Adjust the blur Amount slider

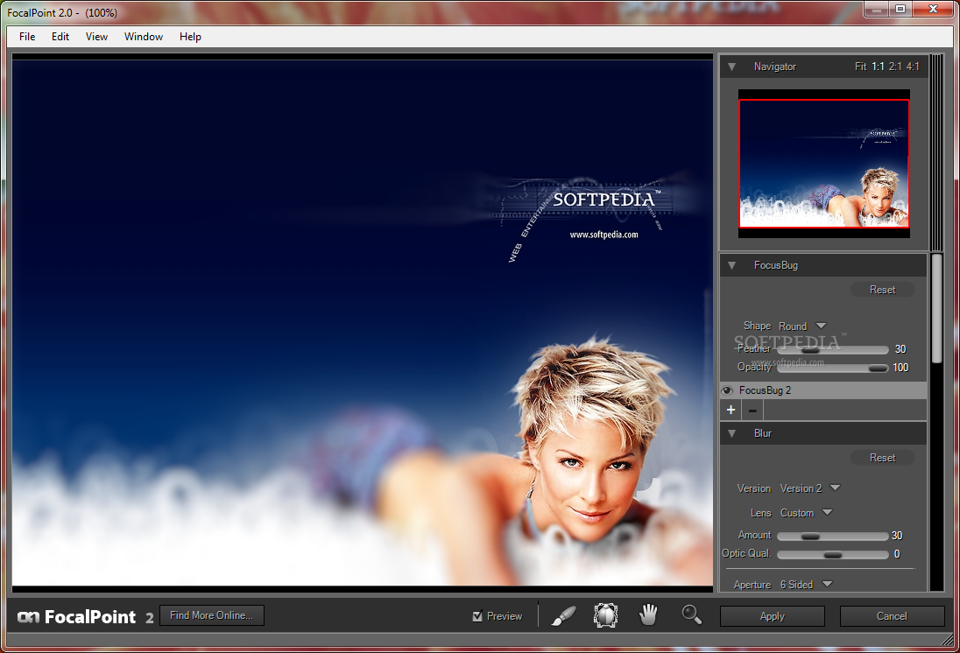tap(833, 536)
